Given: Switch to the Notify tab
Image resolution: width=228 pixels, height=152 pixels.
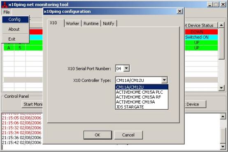Looking at the screenshot, I should click(109, 23).
